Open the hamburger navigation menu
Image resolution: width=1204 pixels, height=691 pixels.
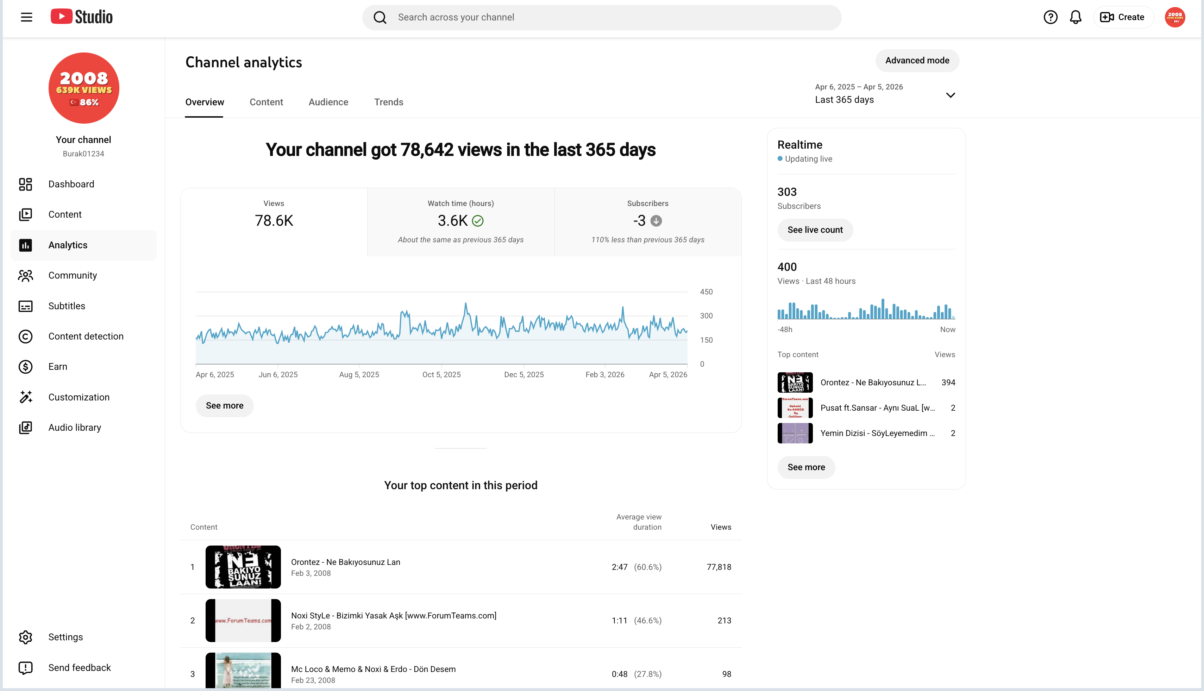click(26, 18)
